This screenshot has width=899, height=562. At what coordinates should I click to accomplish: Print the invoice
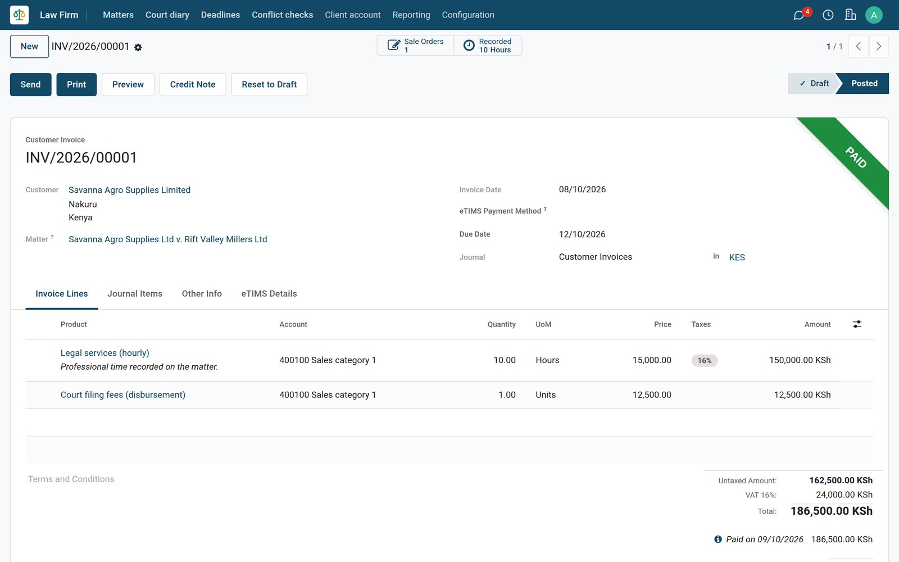76,84
